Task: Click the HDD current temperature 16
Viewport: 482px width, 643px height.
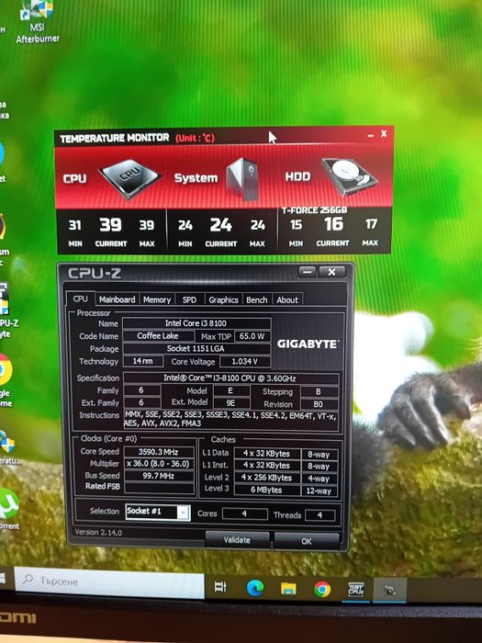Action: coord(332,224)
